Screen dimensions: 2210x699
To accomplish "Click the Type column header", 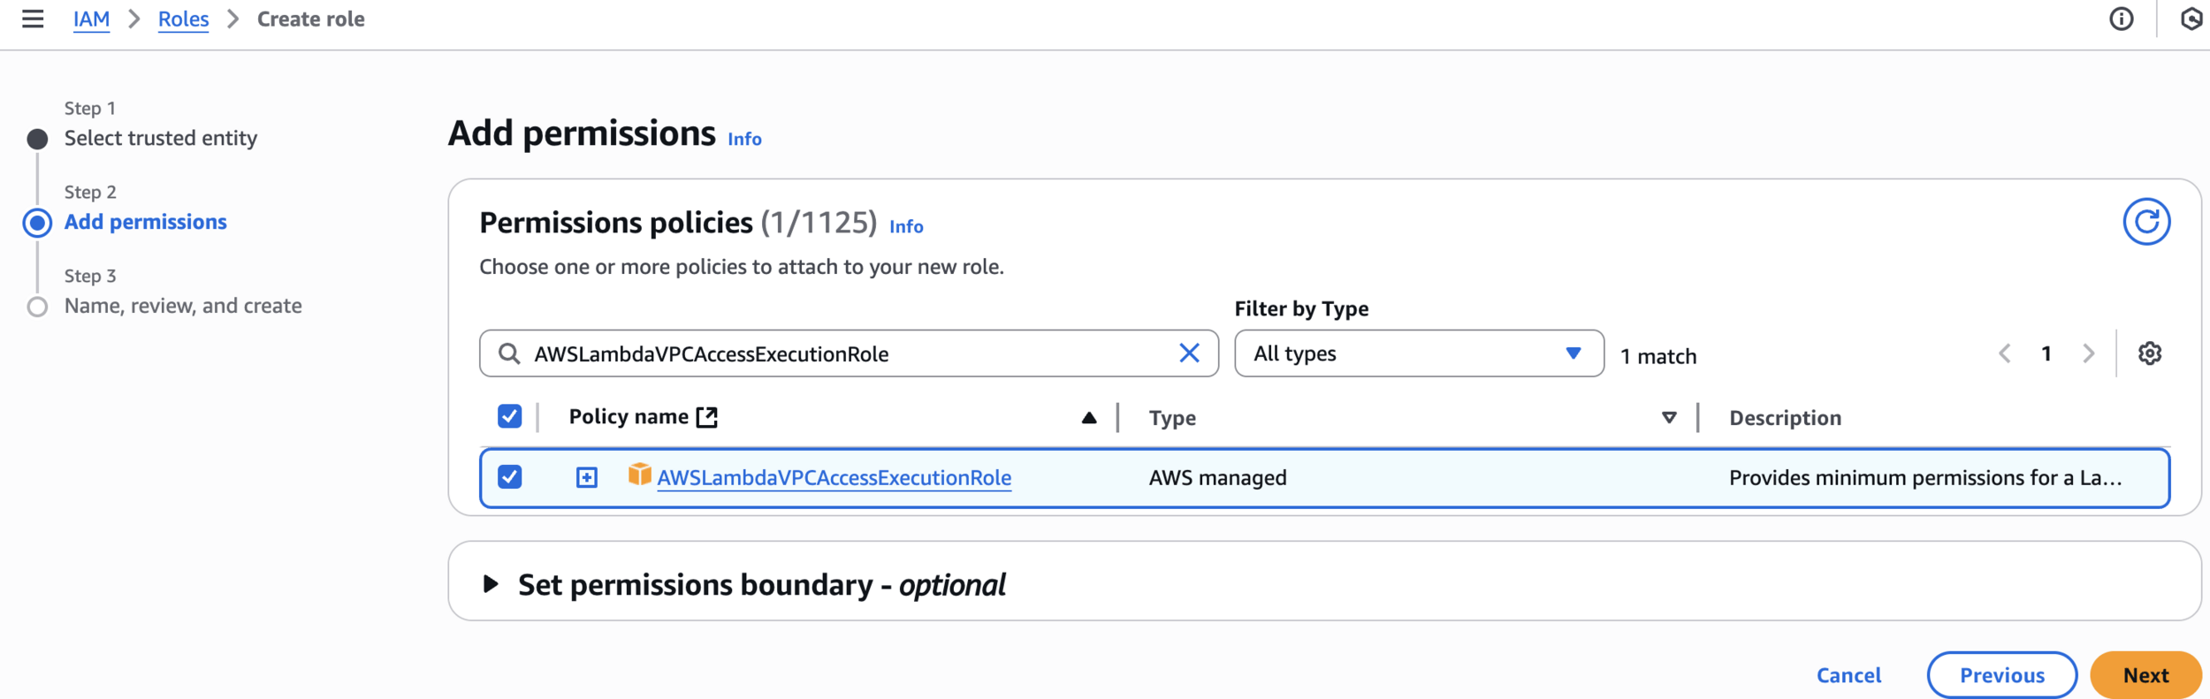I will click(x=1172, y=418).
